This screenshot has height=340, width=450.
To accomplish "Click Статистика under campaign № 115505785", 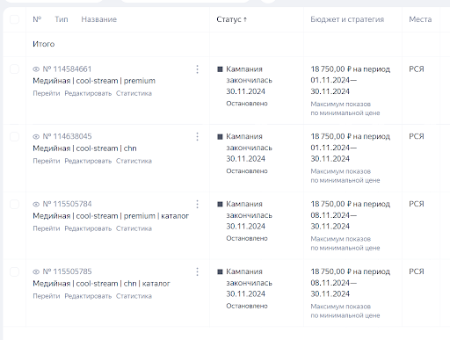I will (134, 296).
